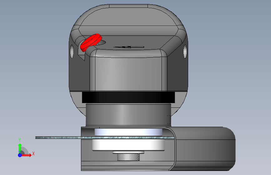Select the gray cylindrical neck below black ring

coord(128,114)
